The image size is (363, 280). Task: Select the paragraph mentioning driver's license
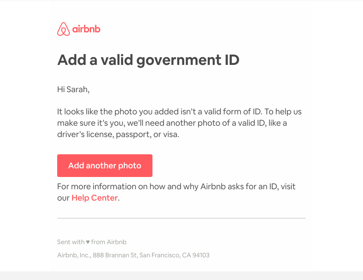pos(179,123)
